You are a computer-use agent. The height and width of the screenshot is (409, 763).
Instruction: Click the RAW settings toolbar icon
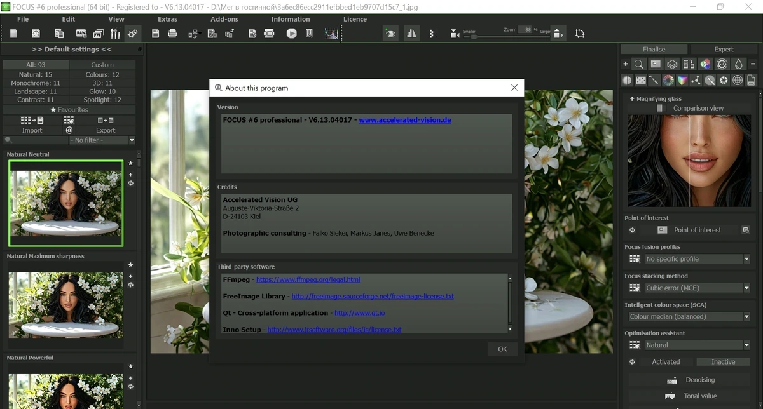(81, 34)
